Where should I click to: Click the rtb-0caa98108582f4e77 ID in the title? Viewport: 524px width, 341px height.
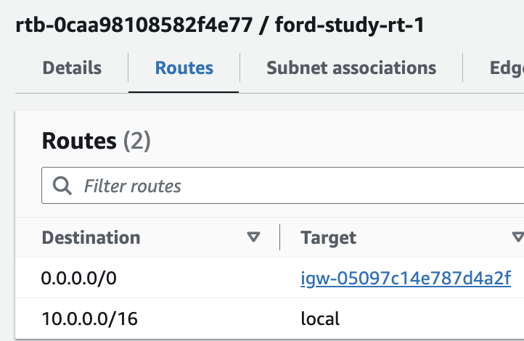(x=134, y=25)
